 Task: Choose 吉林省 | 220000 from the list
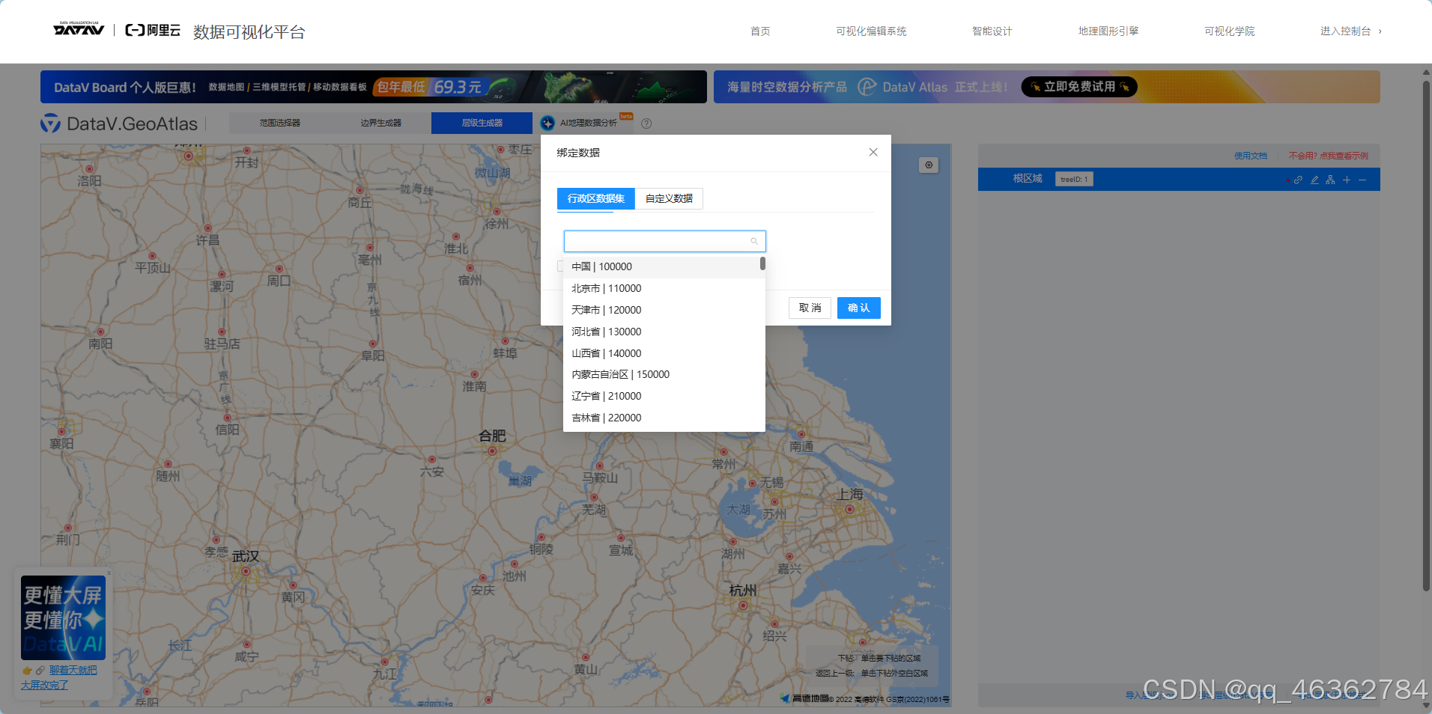click(664, 418)
